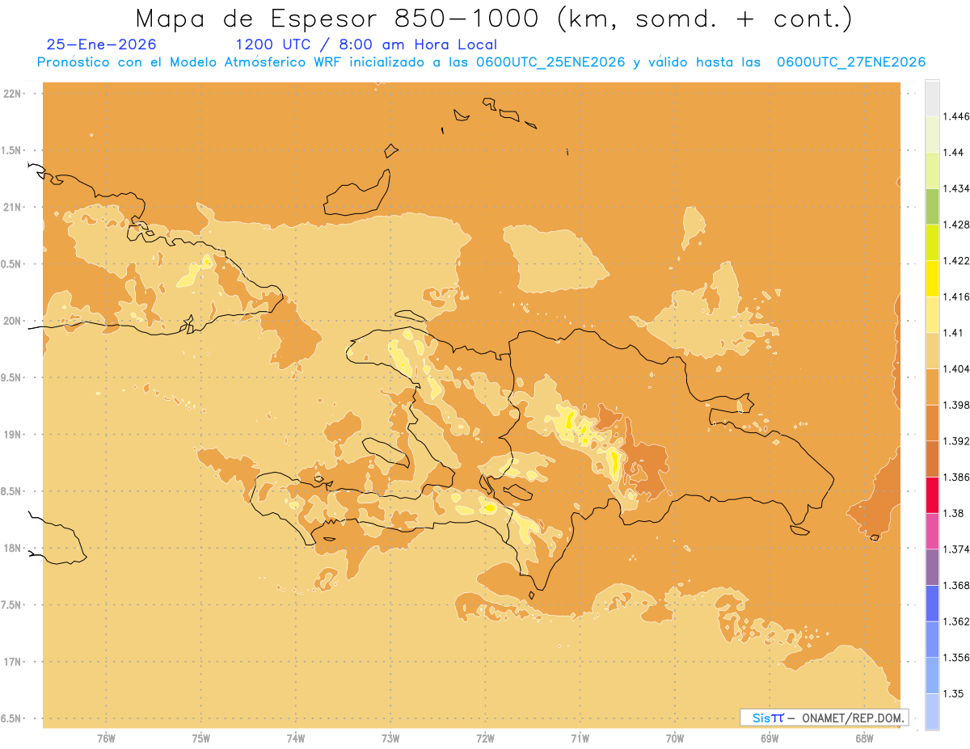This screenshot has width=970, height=749.
Task: Click the "20N" latitude label
Action: coord(13,321)
